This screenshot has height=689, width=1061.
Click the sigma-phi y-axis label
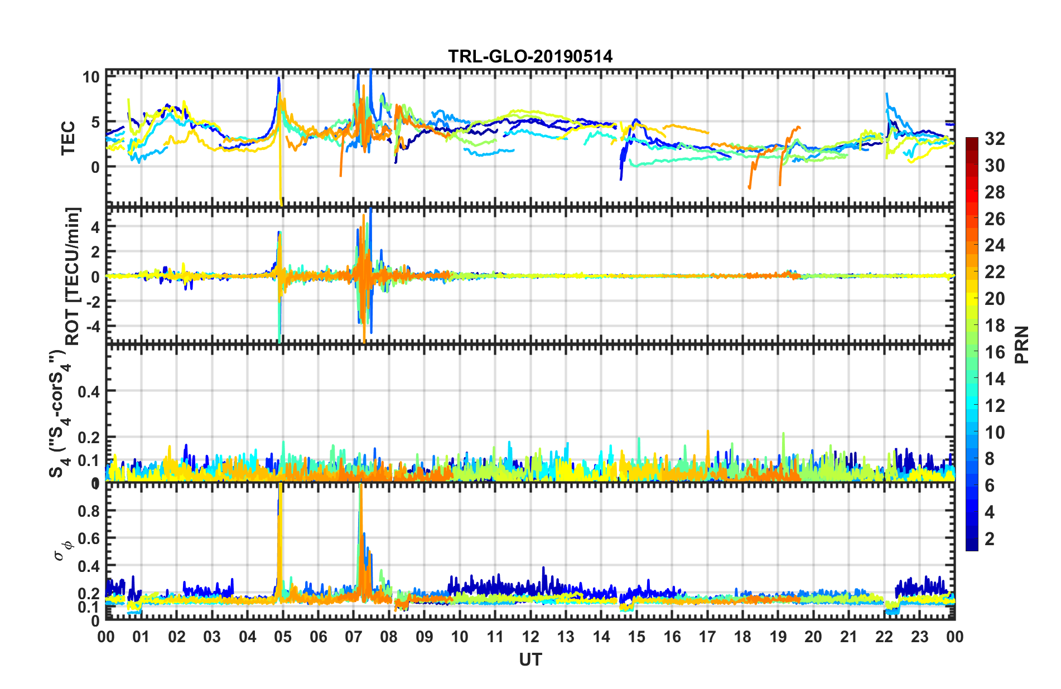click(63, 550)
